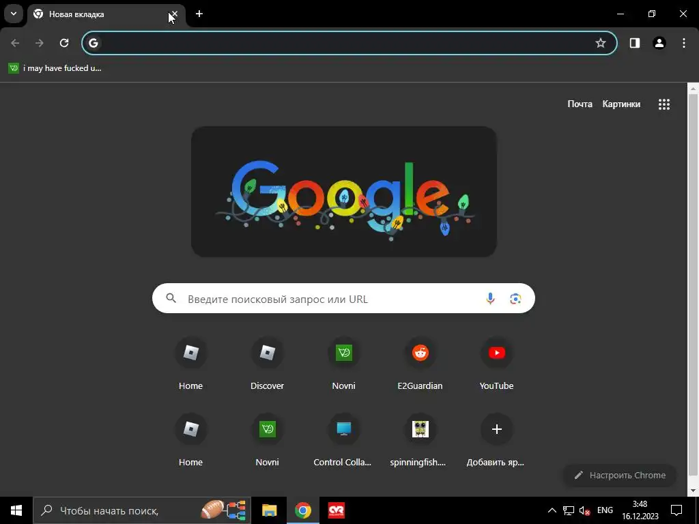The image size is (699, 524).
Task: Open the tab search dropdown arrow
Action: [14, 14]
